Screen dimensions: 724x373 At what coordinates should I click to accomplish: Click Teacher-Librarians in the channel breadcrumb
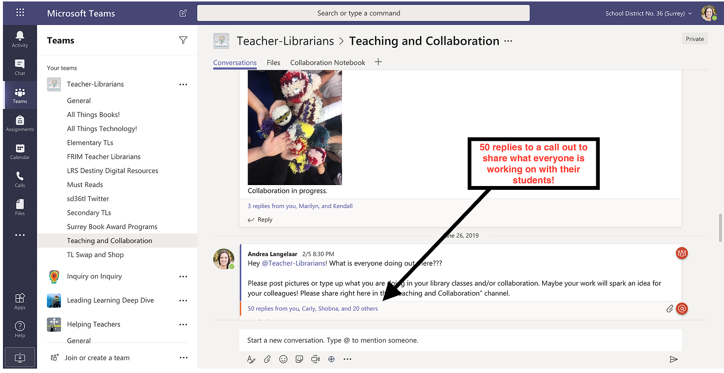pos(286,41)
